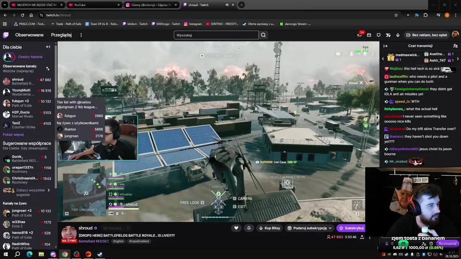461x259 pixels.
Task: Open TenZ channel in sidebar
Action: point(27,125)
